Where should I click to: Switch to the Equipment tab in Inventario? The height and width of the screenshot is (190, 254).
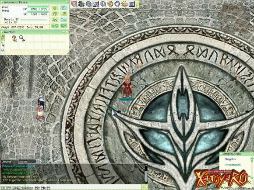click(3, 44)
